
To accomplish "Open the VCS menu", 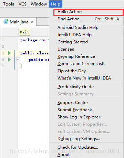I will click(22, 4).
